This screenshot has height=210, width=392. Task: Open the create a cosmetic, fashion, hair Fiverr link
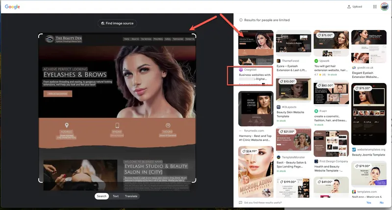click(x=330, y=118)
